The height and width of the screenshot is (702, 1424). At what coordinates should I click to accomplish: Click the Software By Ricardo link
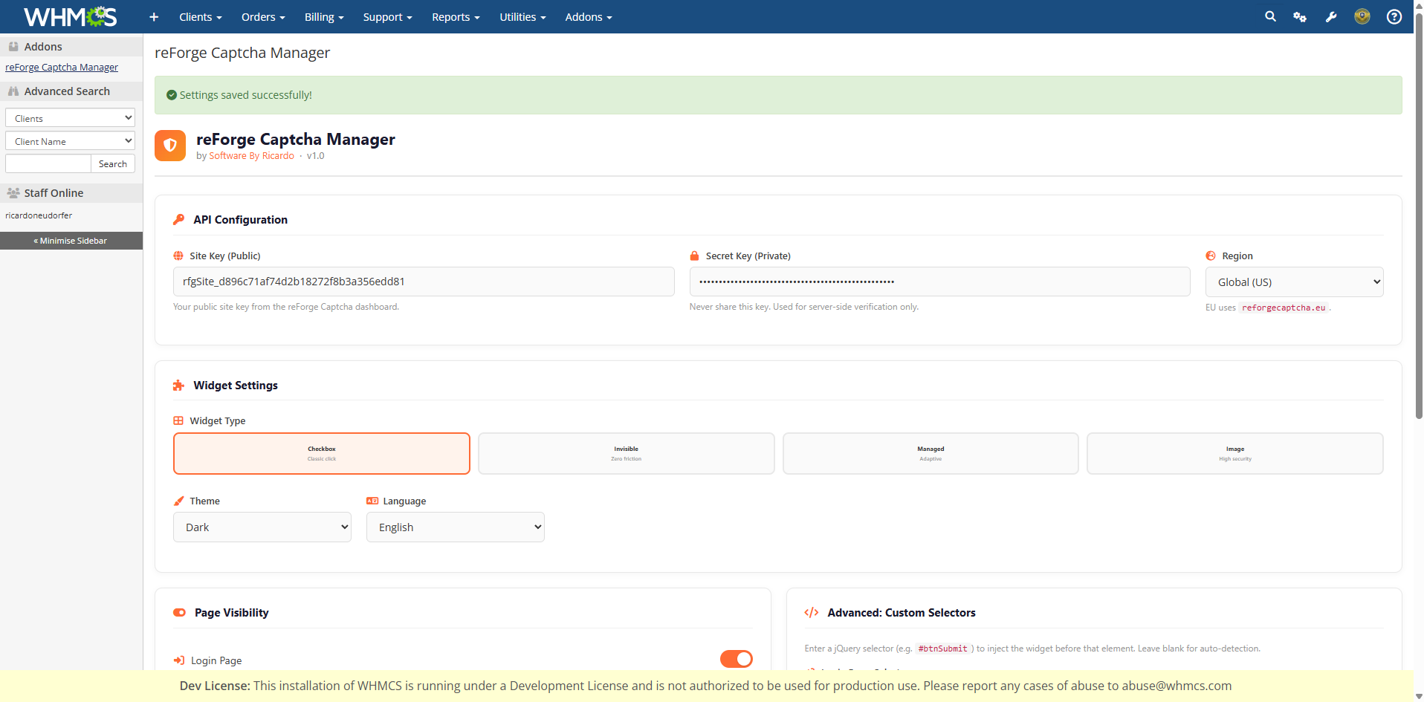click(x=251, y=156)
